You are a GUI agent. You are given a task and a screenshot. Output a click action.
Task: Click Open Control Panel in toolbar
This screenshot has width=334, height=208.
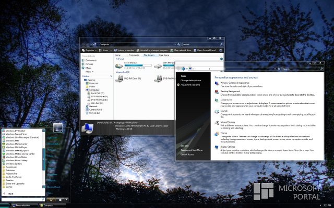pyautogui.click(x=205, y=50)
